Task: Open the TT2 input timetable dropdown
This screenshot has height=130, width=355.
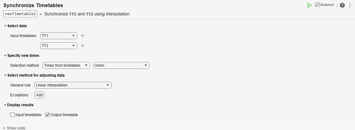Action: (x=59, y=46)
